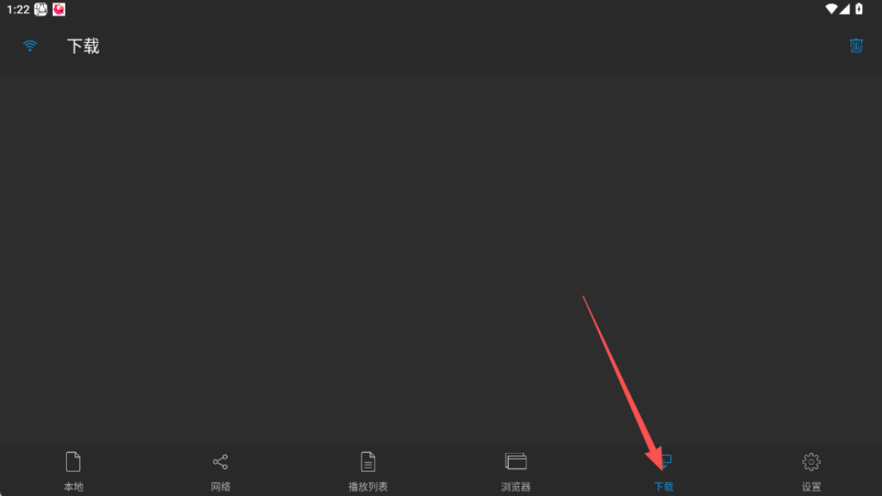Image resolution: width=882 pixels, height=496 pixels.
Task: Go to the 浏览器 tab label
Action: pyautogui.click(x=515, y=486)
